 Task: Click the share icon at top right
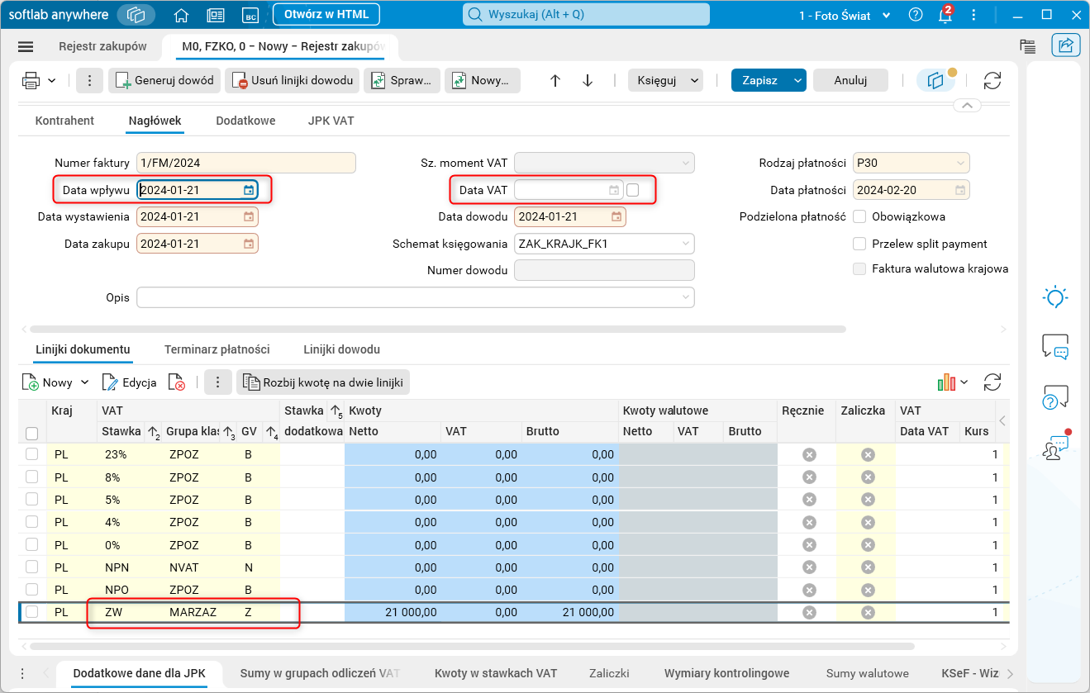pyautogui.click(x=1066, y=46)
